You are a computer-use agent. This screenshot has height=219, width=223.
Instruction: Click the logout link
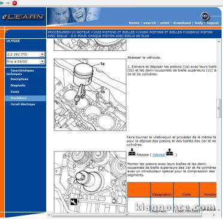[213, 23]
